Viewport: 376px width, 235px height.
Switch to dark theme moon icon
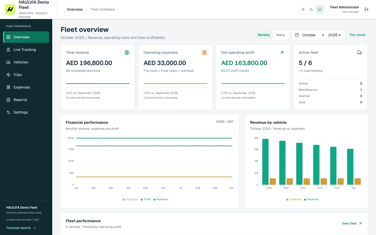(312, 9)
